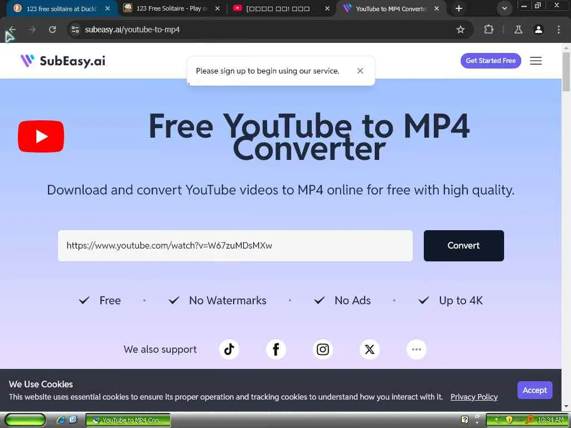Select the Facebook support icon
The height and width of the screenshot is (428, 571).
[x=276, y=349]
